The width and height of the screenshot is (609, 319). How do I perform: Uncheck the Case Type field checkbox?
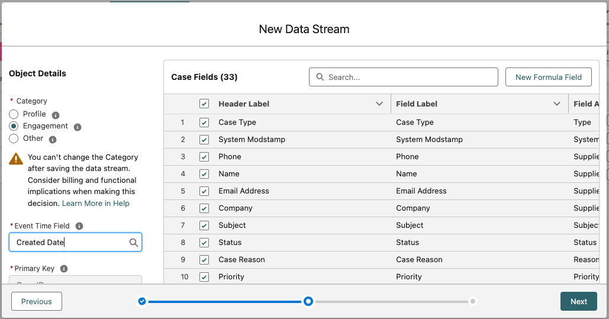[x=204, y=123]
